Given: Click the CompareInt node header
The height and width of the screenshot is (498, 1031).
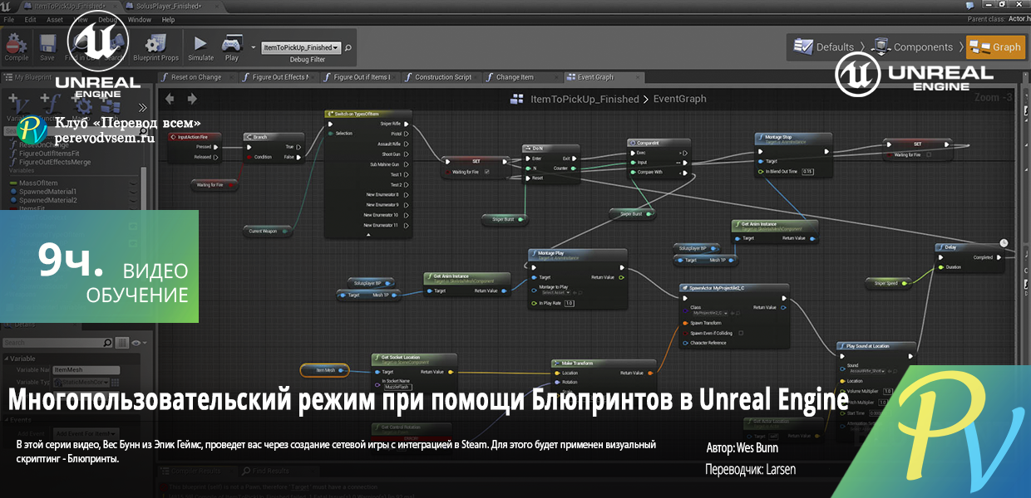Looking at the screenshot, I should [x=658, y=143].
